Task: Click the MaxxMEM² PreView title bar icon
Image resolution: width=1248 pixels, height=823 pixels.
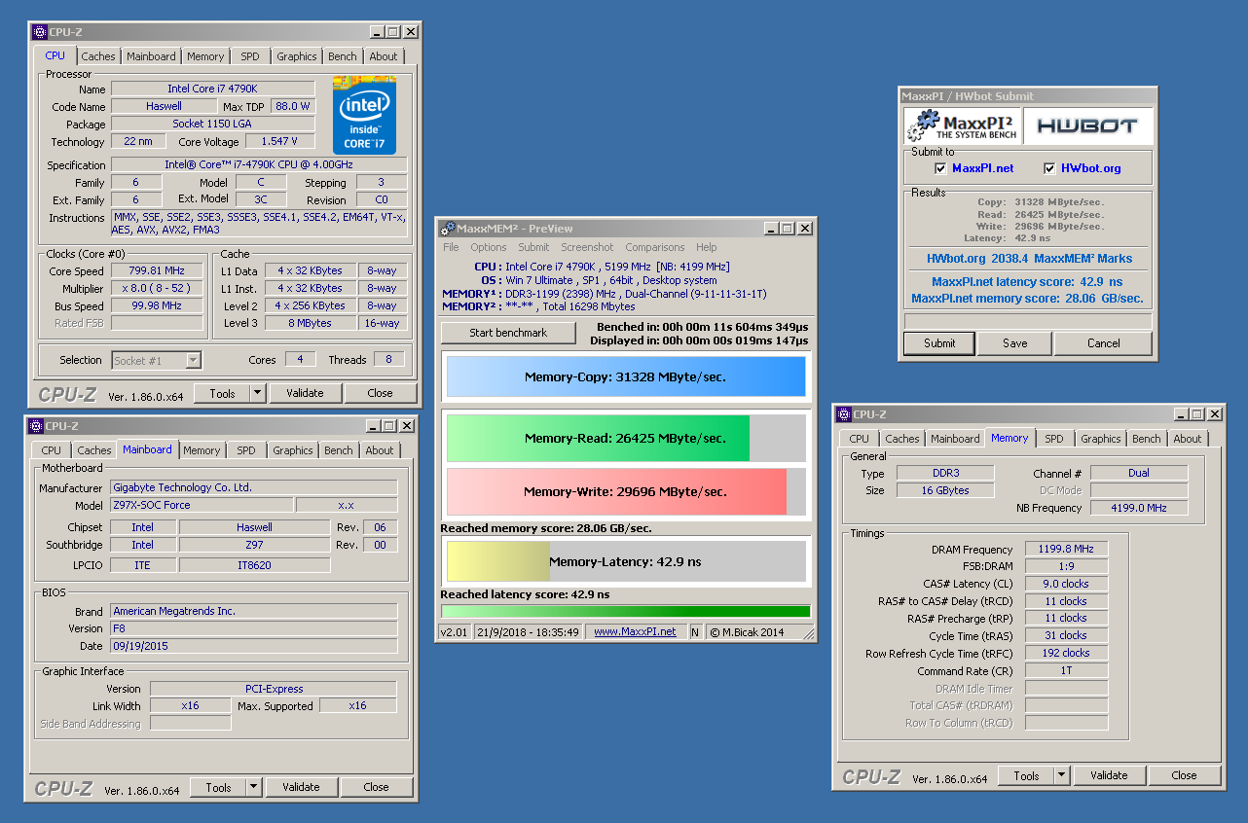Action: [x=448, y=229]
